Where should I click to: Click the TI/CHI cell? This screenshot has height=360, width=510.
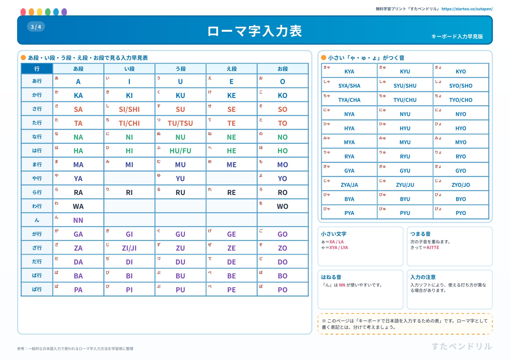(129, 123)
